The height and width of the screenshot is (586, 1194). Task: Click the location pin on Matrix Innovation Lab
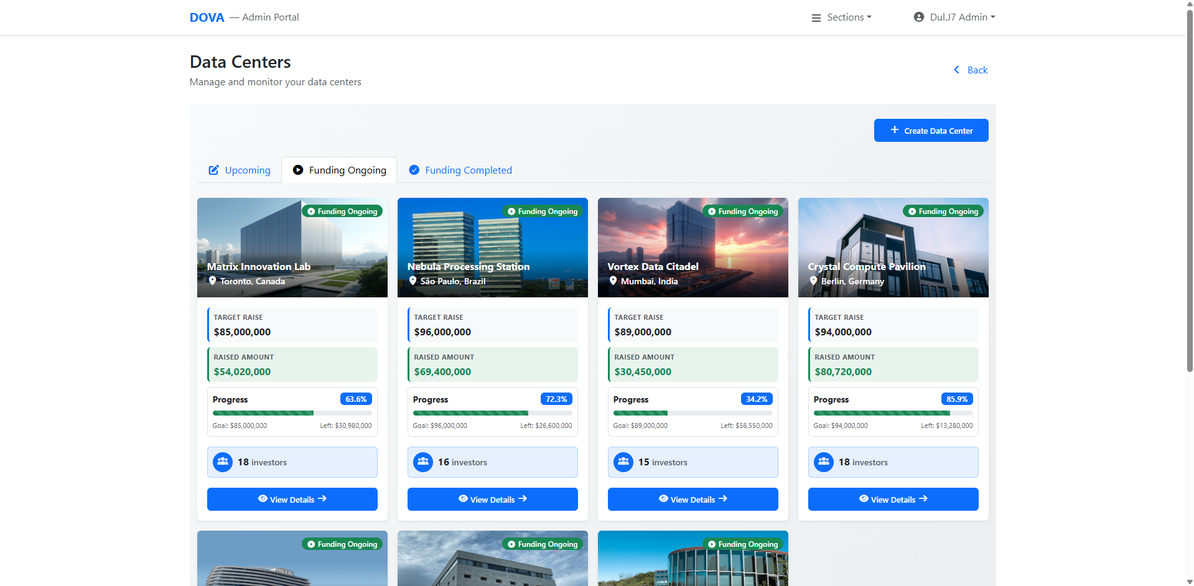coord(212,281)
